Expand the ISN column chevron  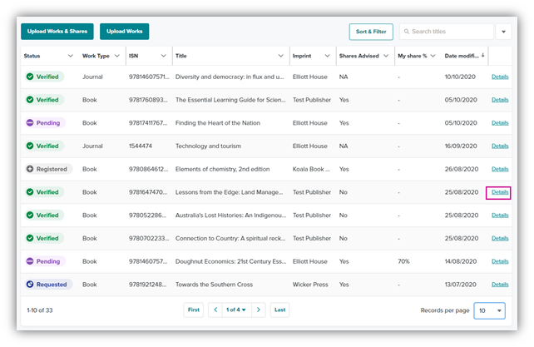click(164, 56)
